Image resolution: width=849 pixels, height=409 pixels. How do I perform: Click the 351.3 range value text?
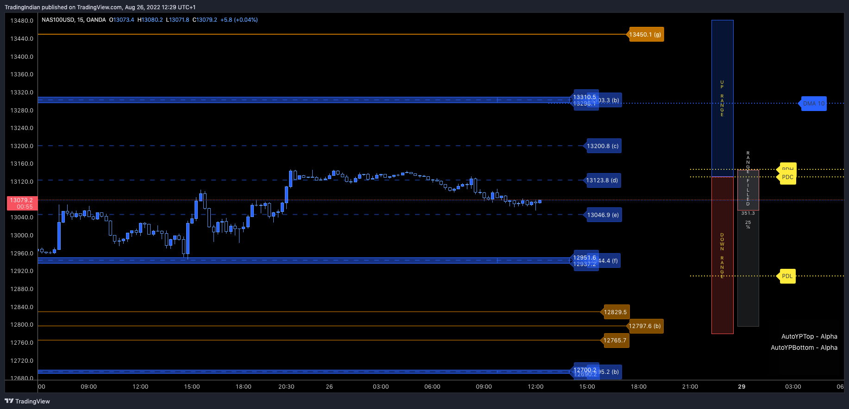coord(748,213)
